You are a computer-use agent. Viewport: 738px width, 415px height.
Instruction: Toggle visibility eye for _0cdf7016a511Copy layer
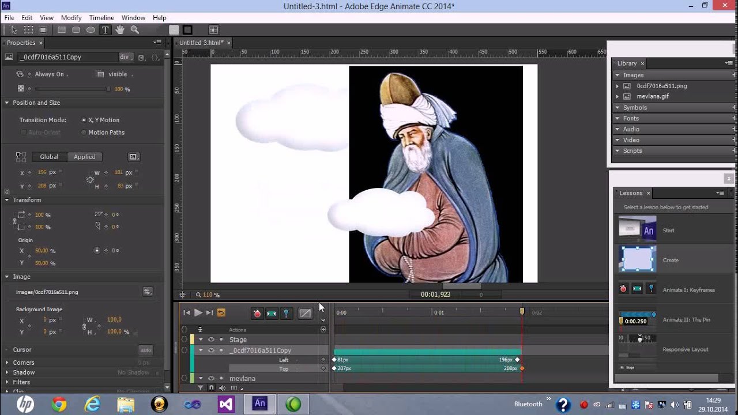point(211,350)
